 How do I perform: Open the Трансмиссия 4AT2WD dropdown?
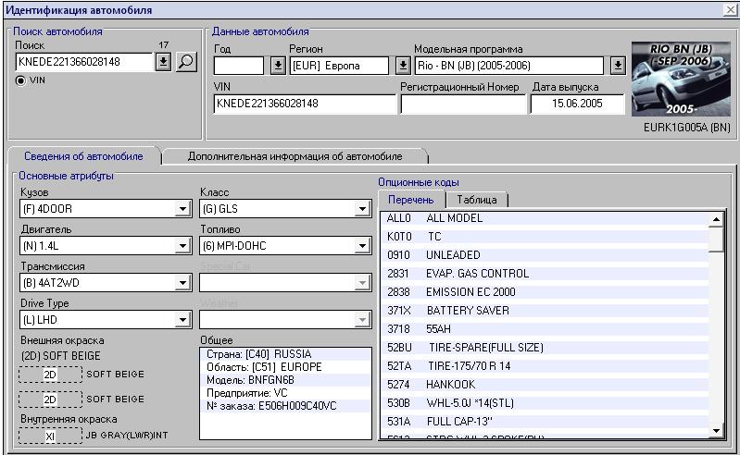pyautogui.click(x=183, y=283)
